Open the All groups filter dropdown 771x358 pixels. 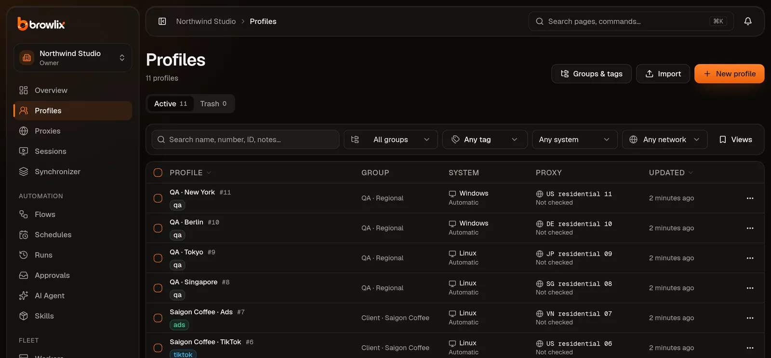coord(391,140)
